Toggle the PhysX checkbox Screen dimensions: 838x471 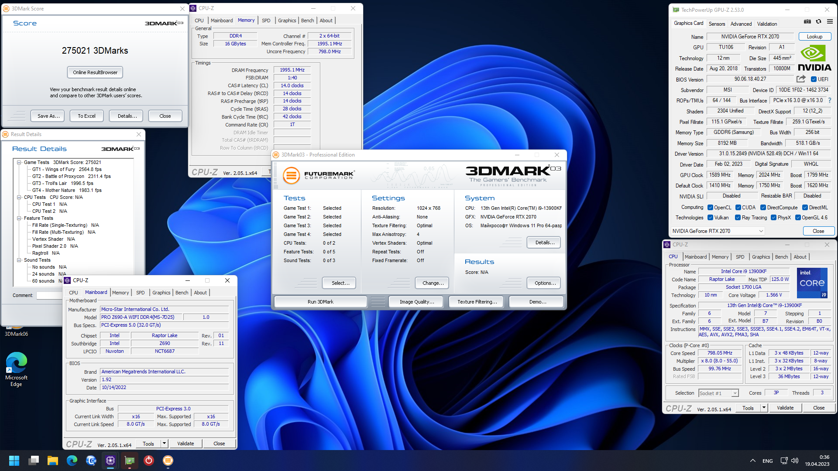tap(773, 218)
